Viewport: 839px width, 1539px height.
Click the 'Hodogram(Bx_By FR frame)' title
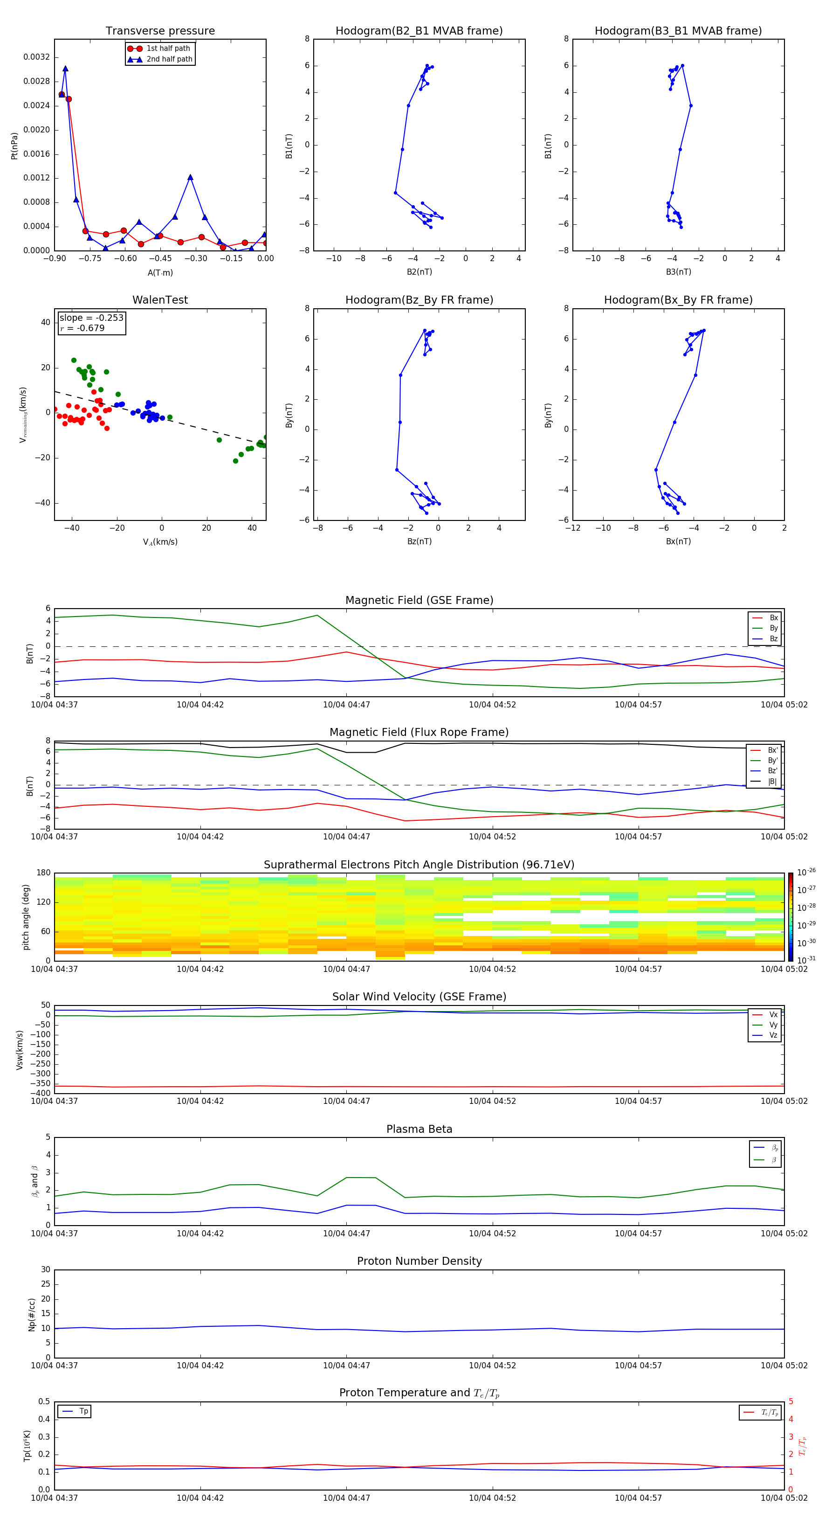click(678, 300)
